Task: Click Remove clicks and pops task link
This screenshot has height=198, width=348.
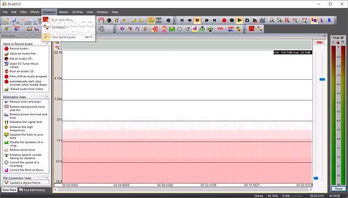Action: pos(25,101)
